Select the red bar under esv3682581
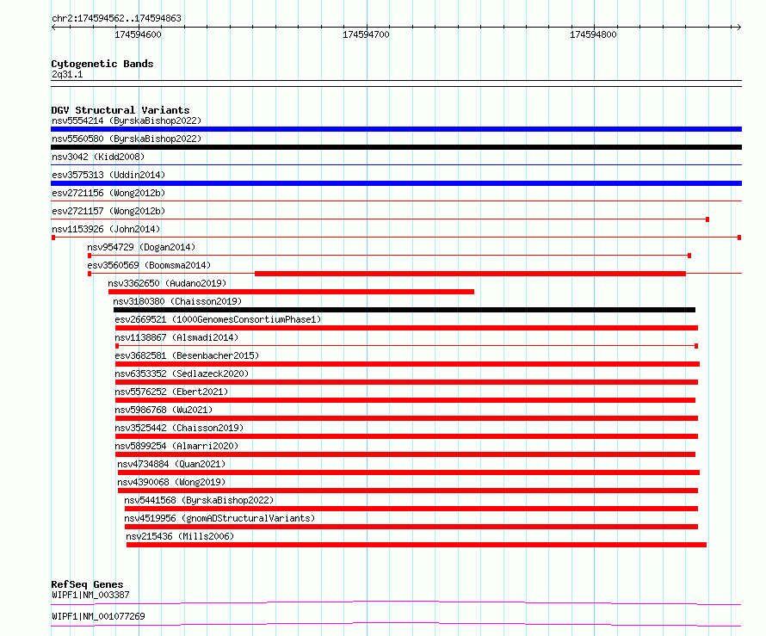The width and height of the screenshot is (766, 636). [407, 364]
